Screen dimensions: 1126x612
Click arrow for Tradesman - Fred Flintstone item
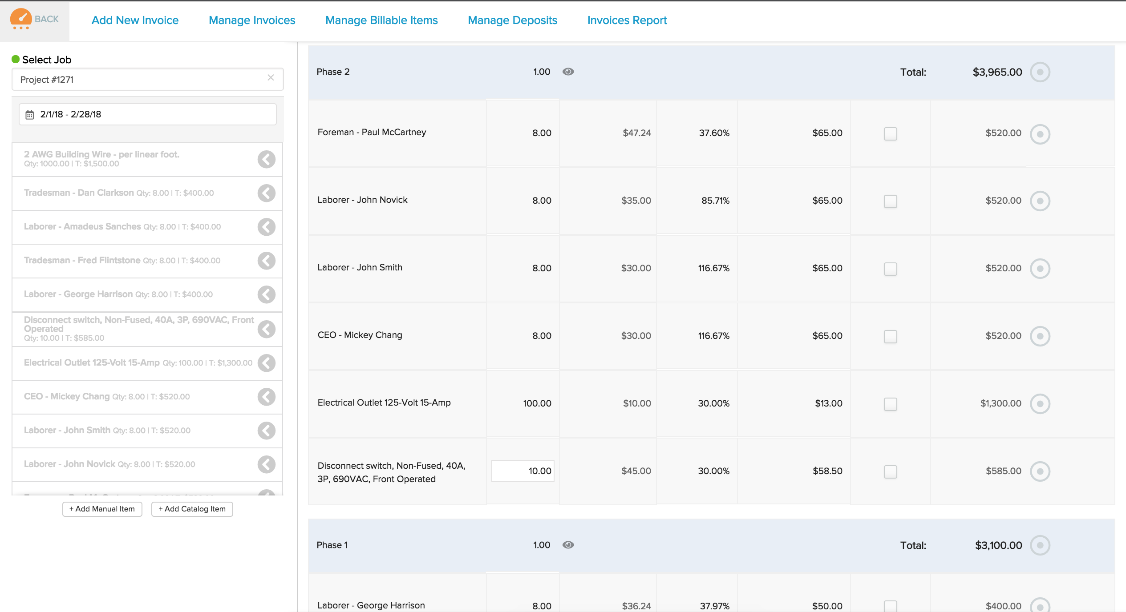click(267, 261)
